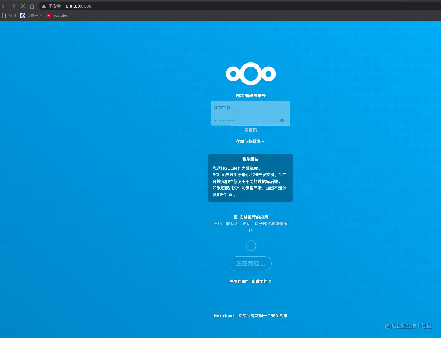Click the 弱密码 strength text
Image resolution: width=441 pixels, height=338 pixels.
coord(251,130)
